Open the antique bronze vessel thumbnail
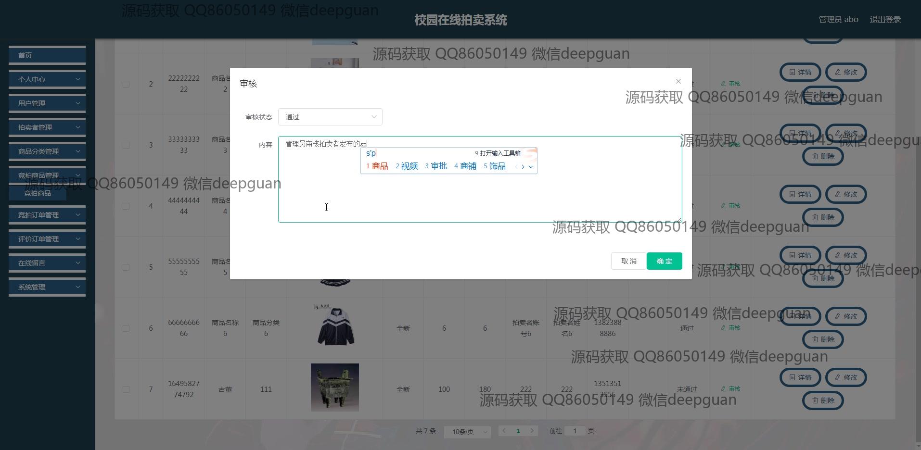This screenshot has width=921, height=450. (335, 387)
